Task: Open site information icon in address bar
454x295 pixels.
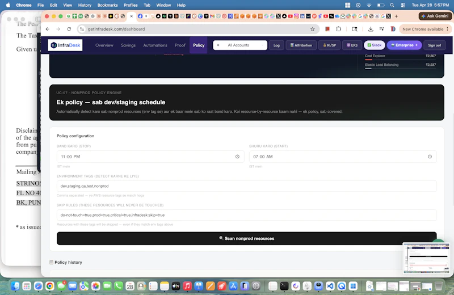Action: pos(82,29)
